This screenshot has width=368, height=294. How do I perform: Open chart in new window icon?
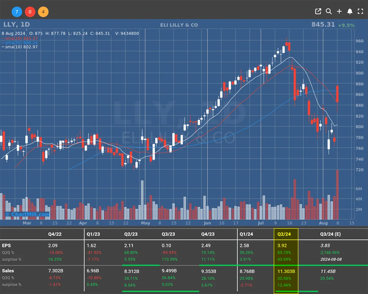tap(318, 12)
